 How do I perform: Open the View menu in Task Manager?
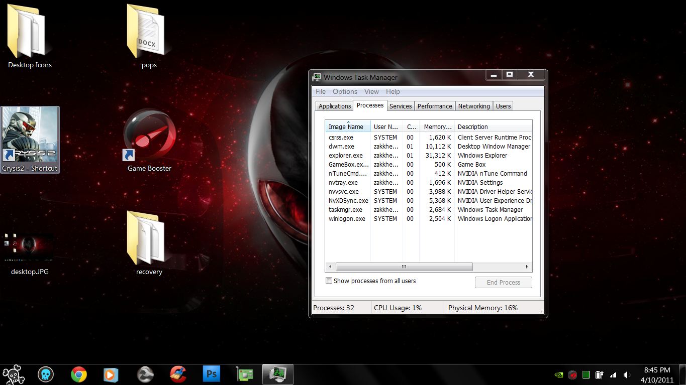[x=371, y=91]
